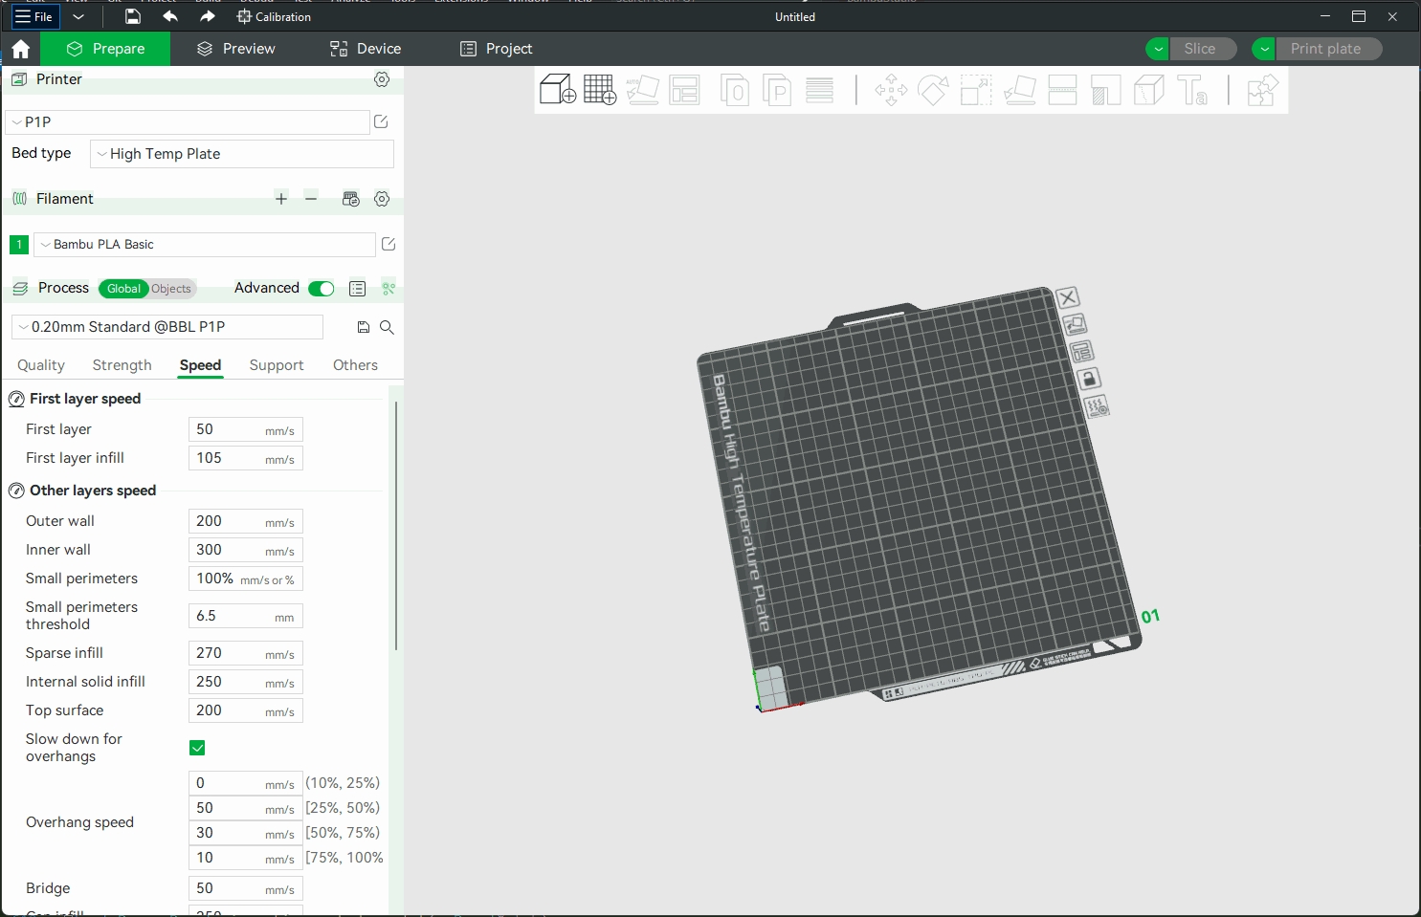Switch process scope to Objects
Screen dimensions: 1421x917
[171, 289]
